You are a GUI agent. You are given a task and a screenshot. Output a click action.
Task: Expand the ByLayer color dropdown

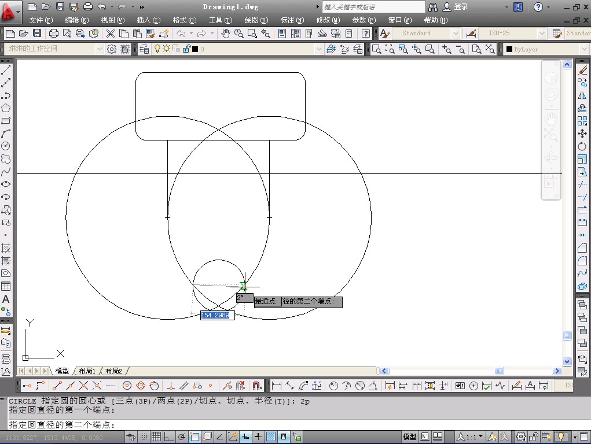coord(583,50)
